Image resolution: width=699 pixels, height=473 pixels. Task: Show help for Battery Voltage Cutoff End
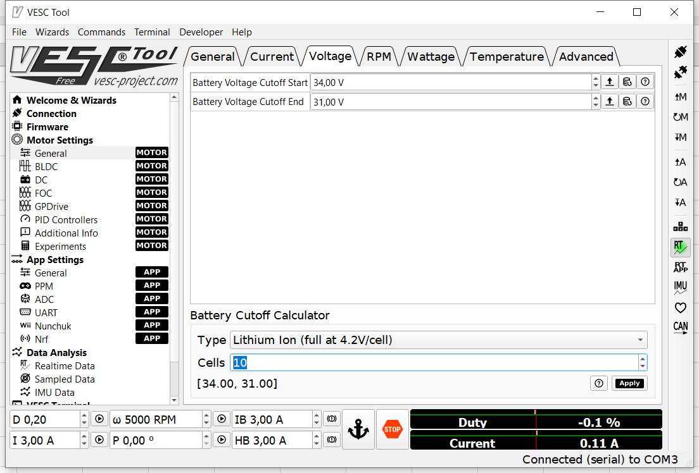point(645,102)
